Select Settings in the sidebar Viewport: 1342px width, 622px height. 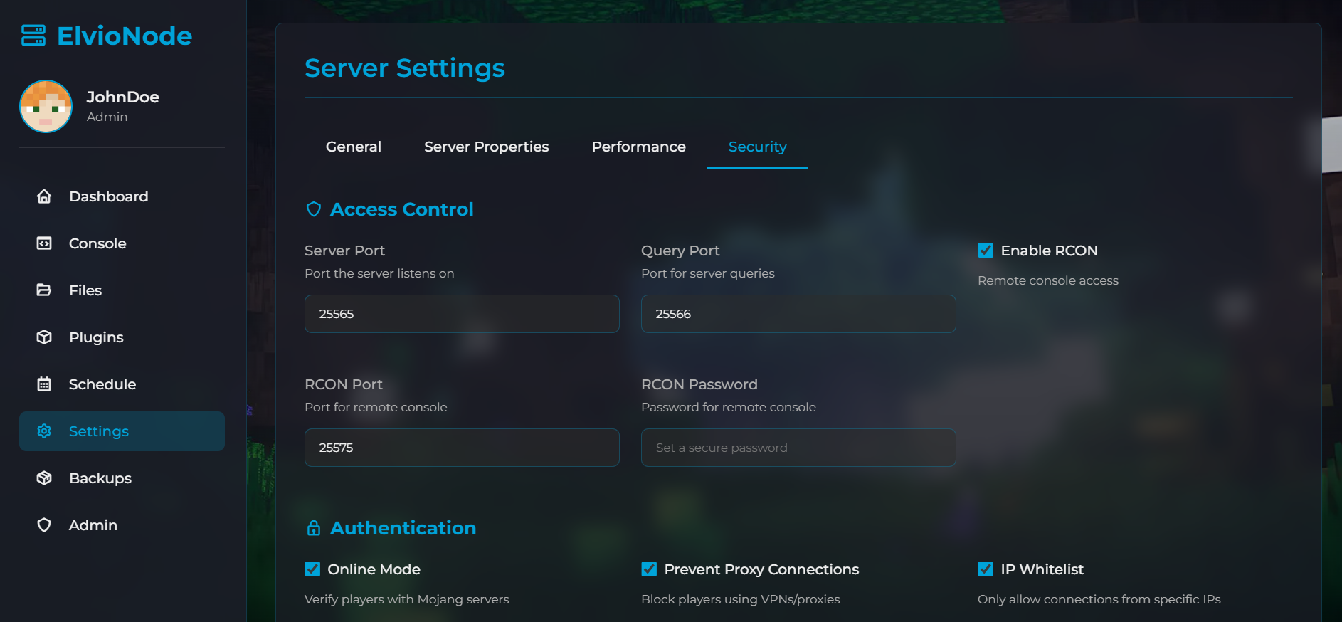click(122, 431)
